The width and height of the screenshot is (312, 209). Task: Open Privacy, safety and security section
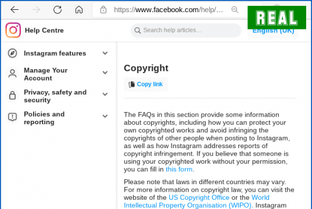[55, 96]
